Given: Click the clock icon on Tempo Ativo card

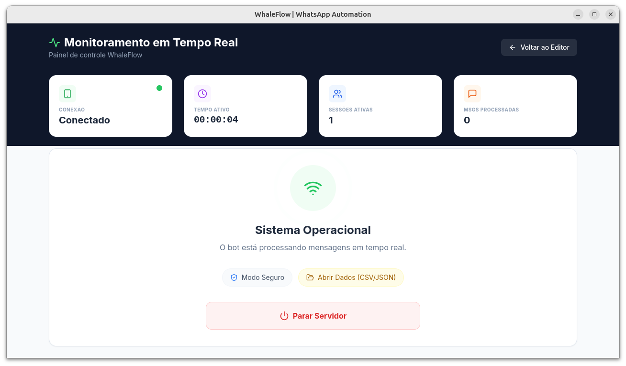Looking at the screenshot, I should click(x=202, y=94).
